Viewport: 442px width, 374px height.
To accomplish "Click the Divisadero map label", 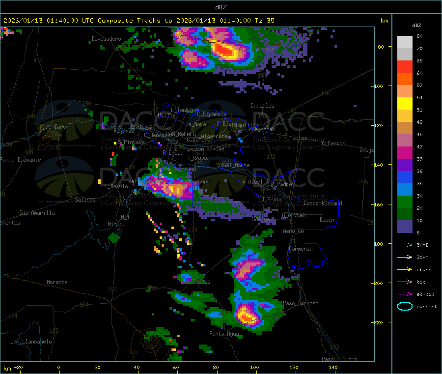I will click(x=106, y=39).
